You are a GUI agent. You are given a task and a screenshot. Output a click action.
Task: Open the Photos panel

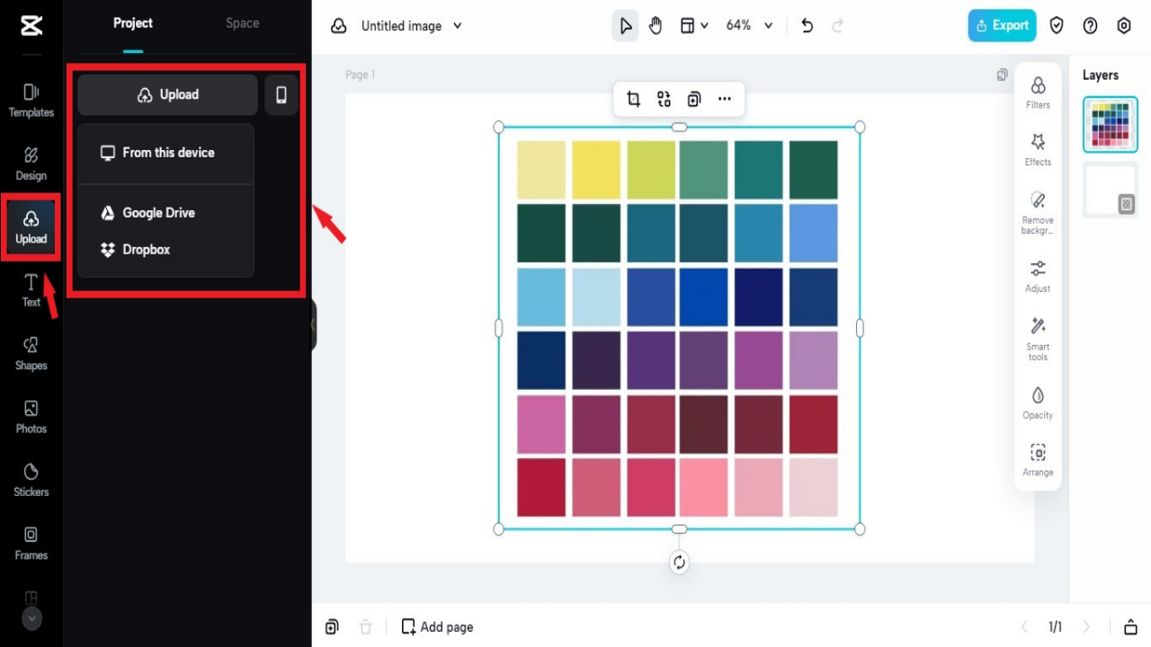click(x=31, y=416)
